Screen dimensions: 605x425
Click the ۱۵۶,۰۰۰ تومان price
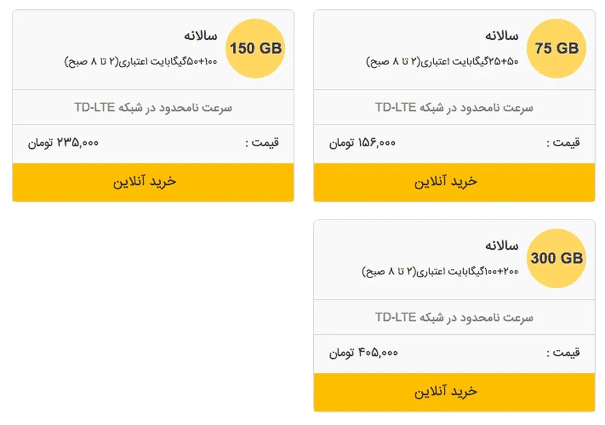pyautogui.click(x=362, y=143)
